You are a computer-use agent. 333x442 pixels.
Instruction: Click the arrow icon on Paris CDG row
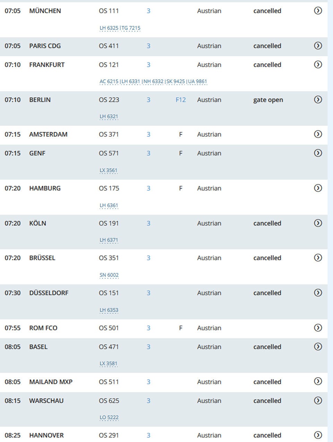318,46
